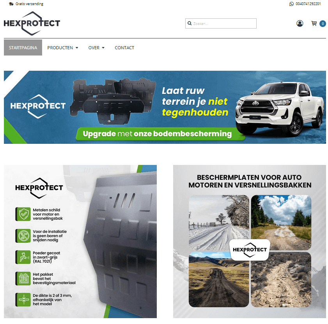Click the Toyota pickup hero banner

165,107
